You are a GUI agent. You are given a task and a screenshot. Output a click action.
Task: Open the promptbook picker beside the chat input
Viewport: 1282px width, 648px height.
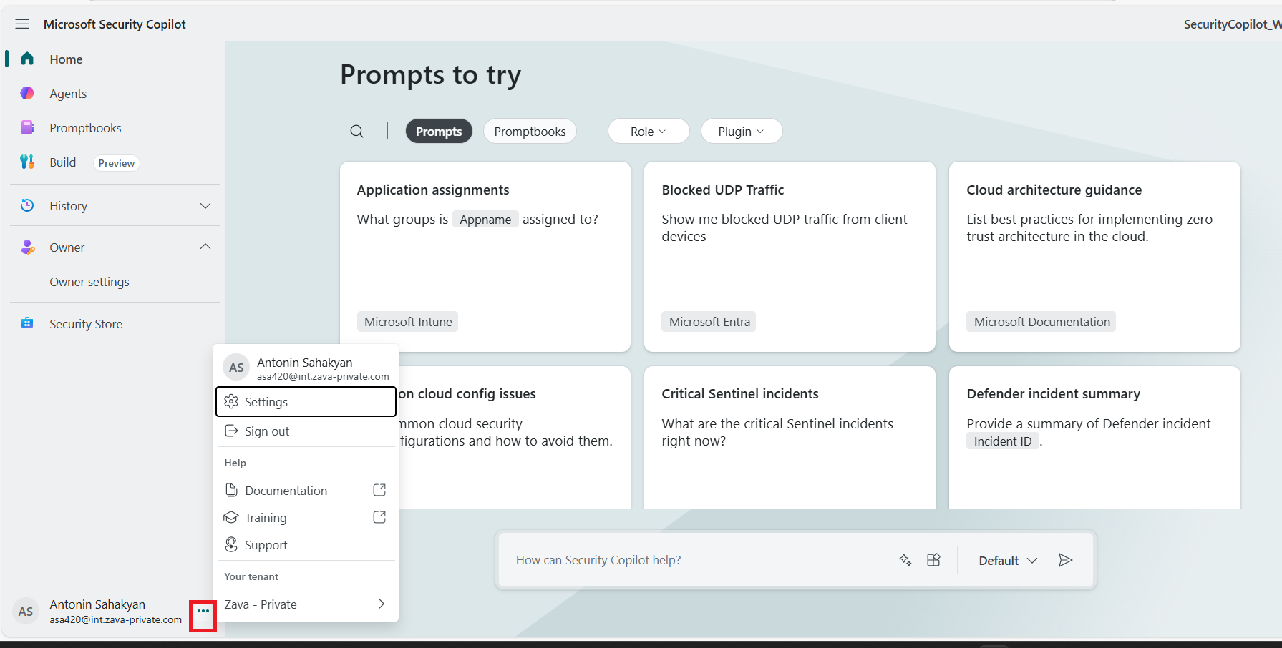(x=933, y=560)
